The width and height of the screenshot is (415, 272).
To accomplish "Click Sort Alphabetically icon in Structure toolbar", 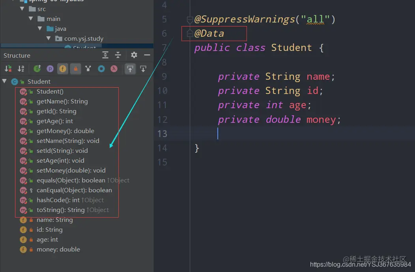I will pyautogui.click(x=21, y=69).
